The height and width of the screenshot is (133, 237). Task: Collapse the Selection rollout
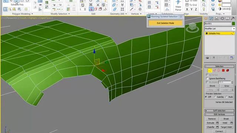click(x=219, y=66)
